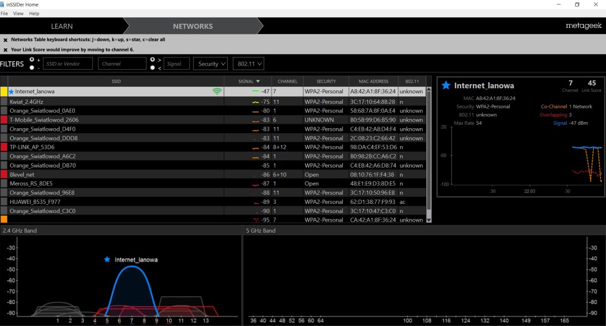This screenshot has width=606, height=326.
Task: Switch to the LEARN tab
Action: (62, 26)
